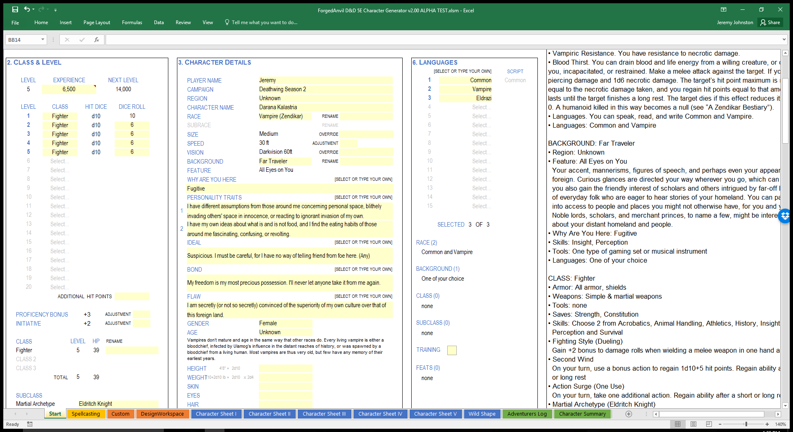Click the Experience 6,500 cell

coord(69,89)
